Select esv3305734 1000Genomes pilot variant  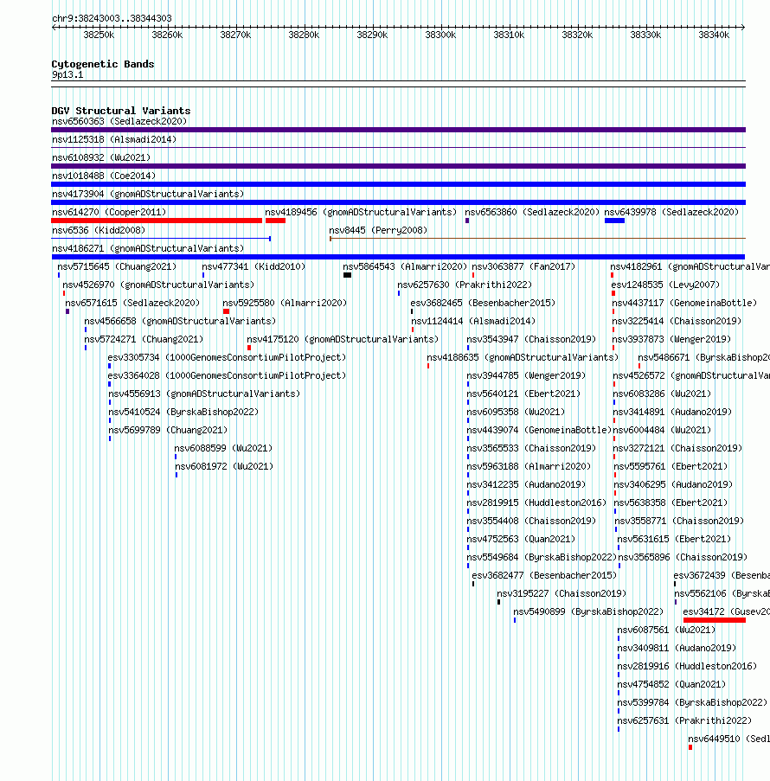coord(227,357)
